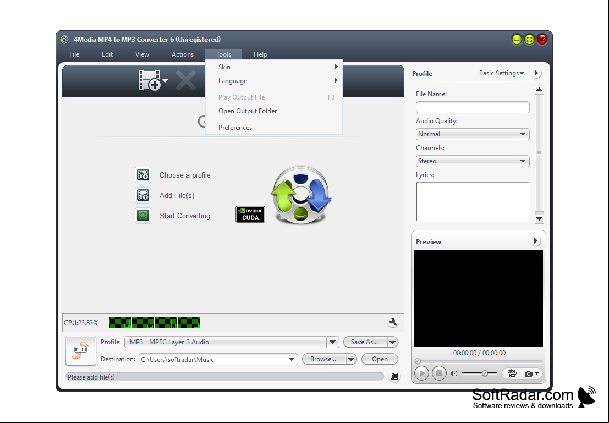Viewport: 609px width, 423px height.
Task: Click the Save As button
Action: tap(365, 342)
